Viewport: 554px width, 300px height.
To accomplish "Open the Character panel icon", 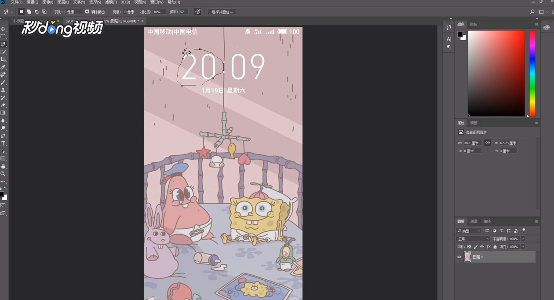I will pos(448,39).
